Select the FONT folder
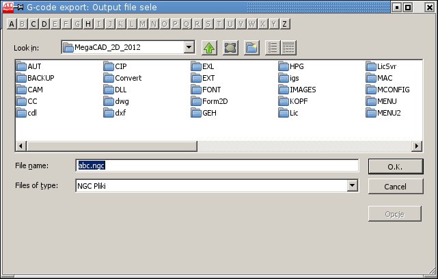 tap(206, 90)
